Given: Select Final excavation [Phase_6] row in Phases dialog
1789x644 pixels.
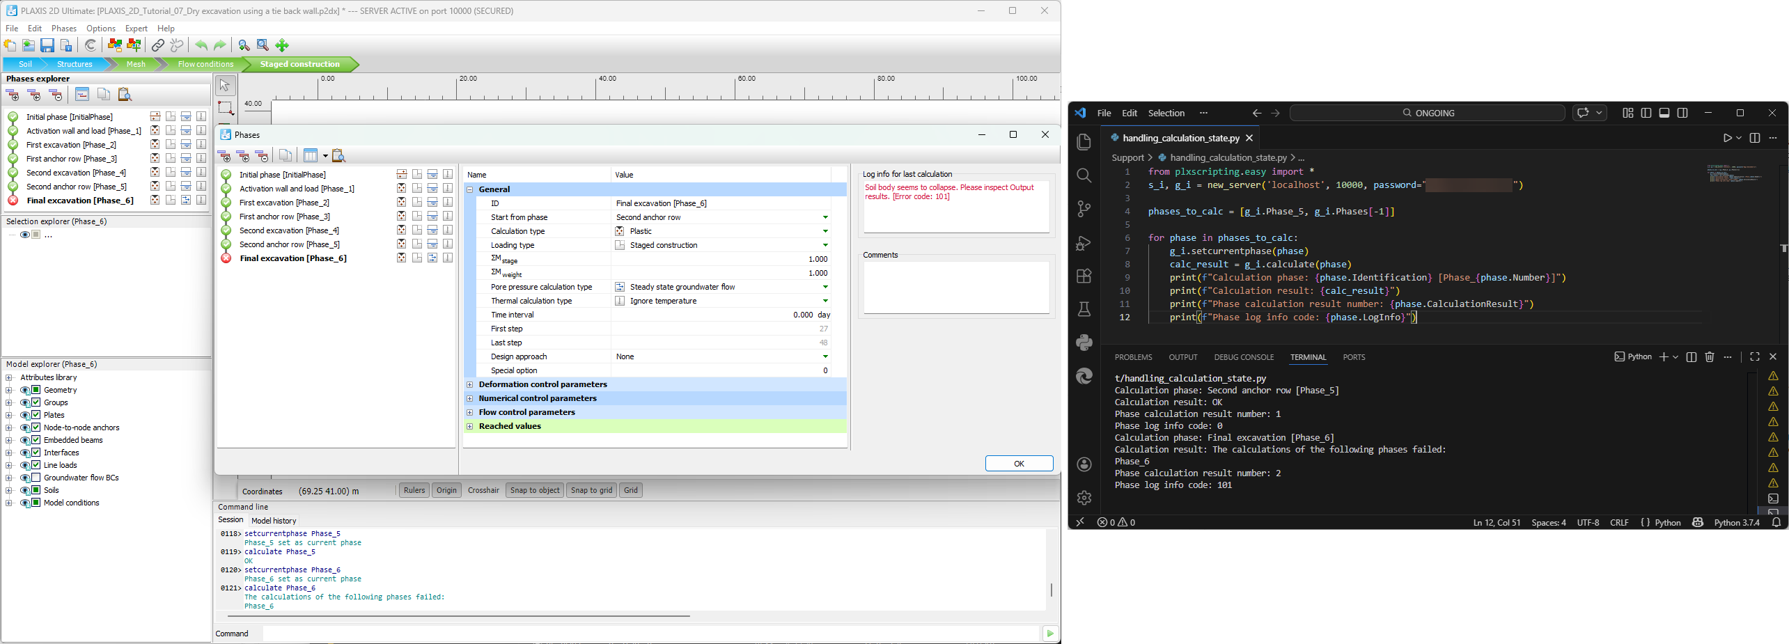Looking at the screenshot, I should click(x=336, y=258).
